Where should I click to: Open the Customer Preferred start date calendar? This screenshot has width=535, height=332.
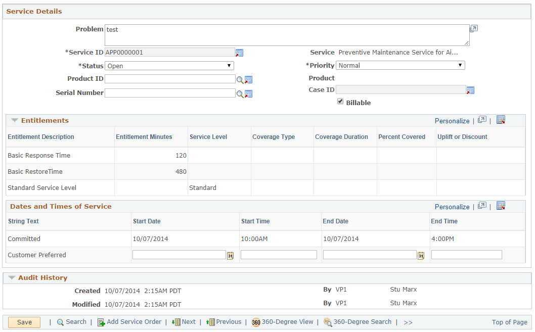click(230, 255)
